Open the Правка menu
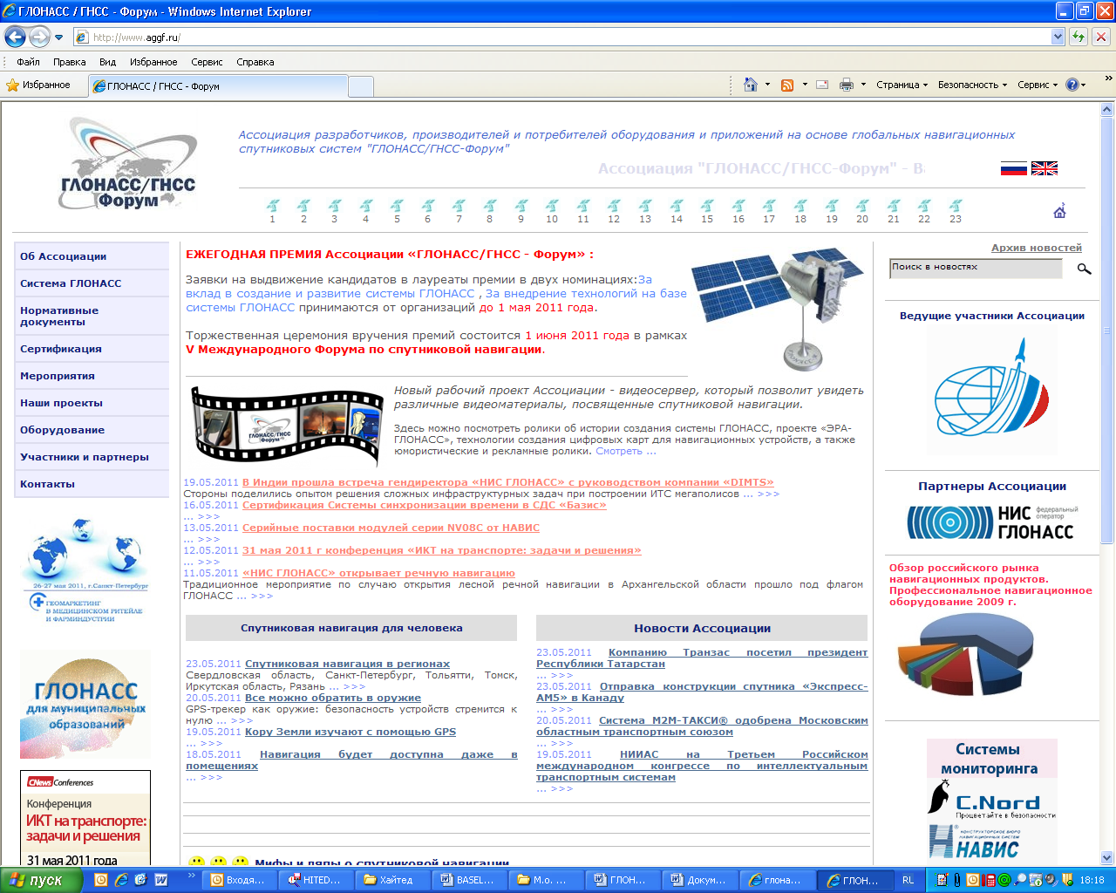The image size is (1116, 893). (x=69, y=62)
